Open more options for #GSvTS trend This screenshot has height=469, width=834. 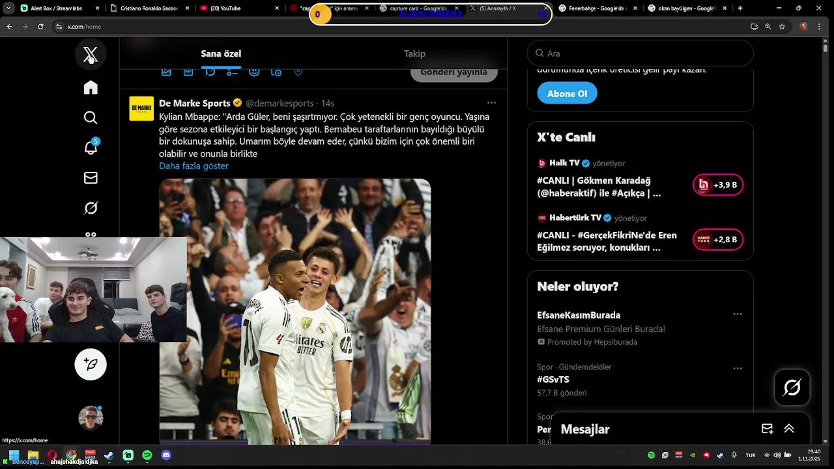(x=738, y=368)
